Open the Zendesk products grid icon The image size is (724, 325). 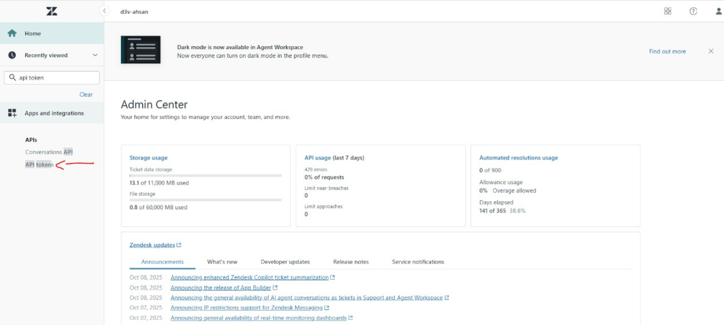tap(667, 11)
